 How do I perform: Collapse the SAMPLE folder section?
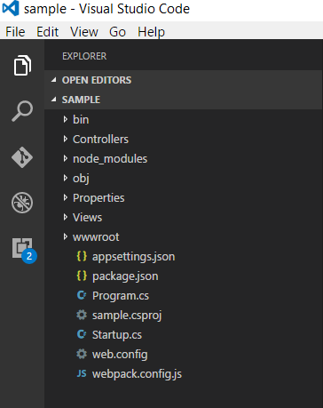184,100
